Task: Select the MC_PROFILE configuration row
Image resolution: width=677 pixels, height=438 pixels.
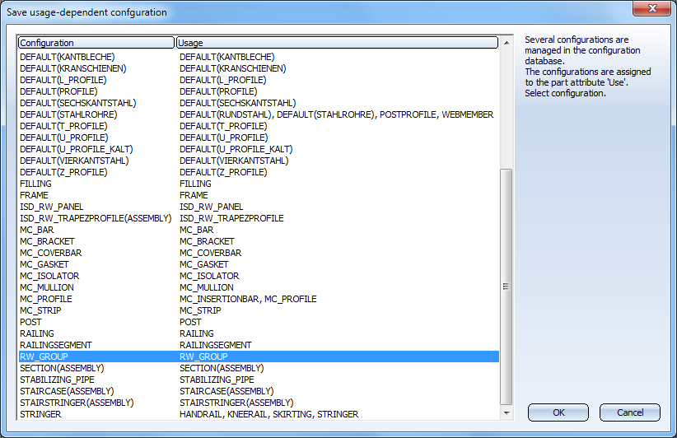Action: tap(259, 299)
